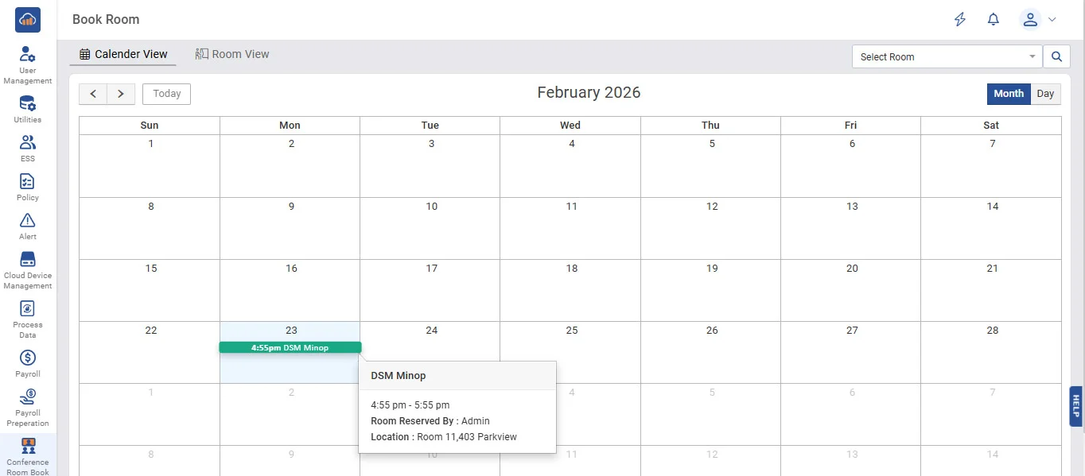Image resolution: width=1085 pixels, height=476 pixels.
Task: Open the Policy section
Action: [x=28, y=187]
